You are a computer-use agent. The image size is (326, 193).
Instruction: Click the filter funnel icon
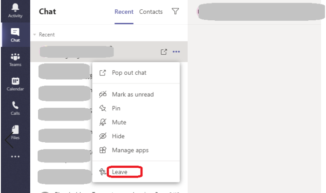175,11
